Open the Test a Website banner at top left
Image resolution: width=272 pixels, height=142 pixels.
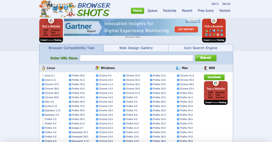(x=51, y=30)
